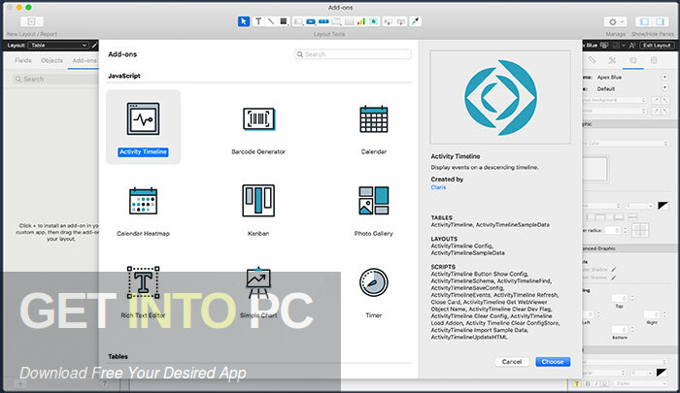Switch to the Fields tab

click(x=23, y=60)
